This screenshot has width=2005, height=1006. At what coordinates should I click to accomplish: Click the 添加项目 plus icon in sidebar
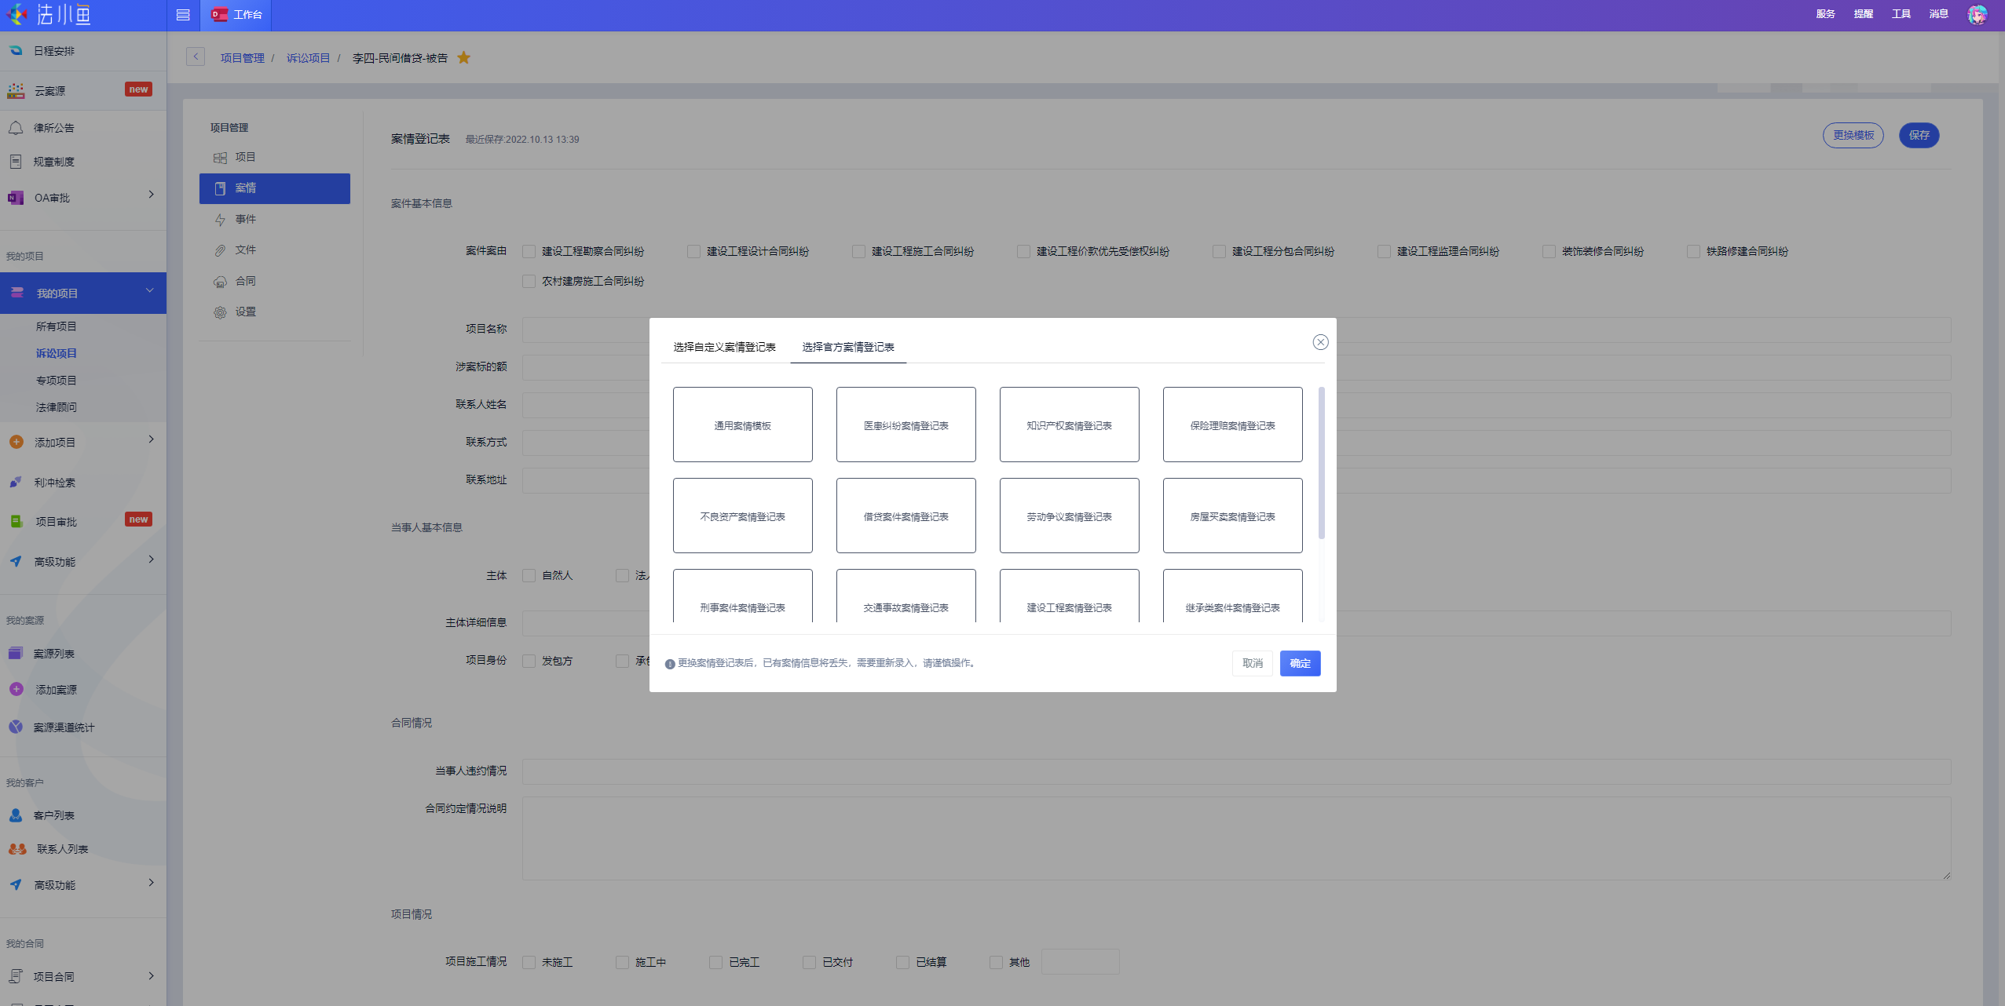[x=16, y=442]
